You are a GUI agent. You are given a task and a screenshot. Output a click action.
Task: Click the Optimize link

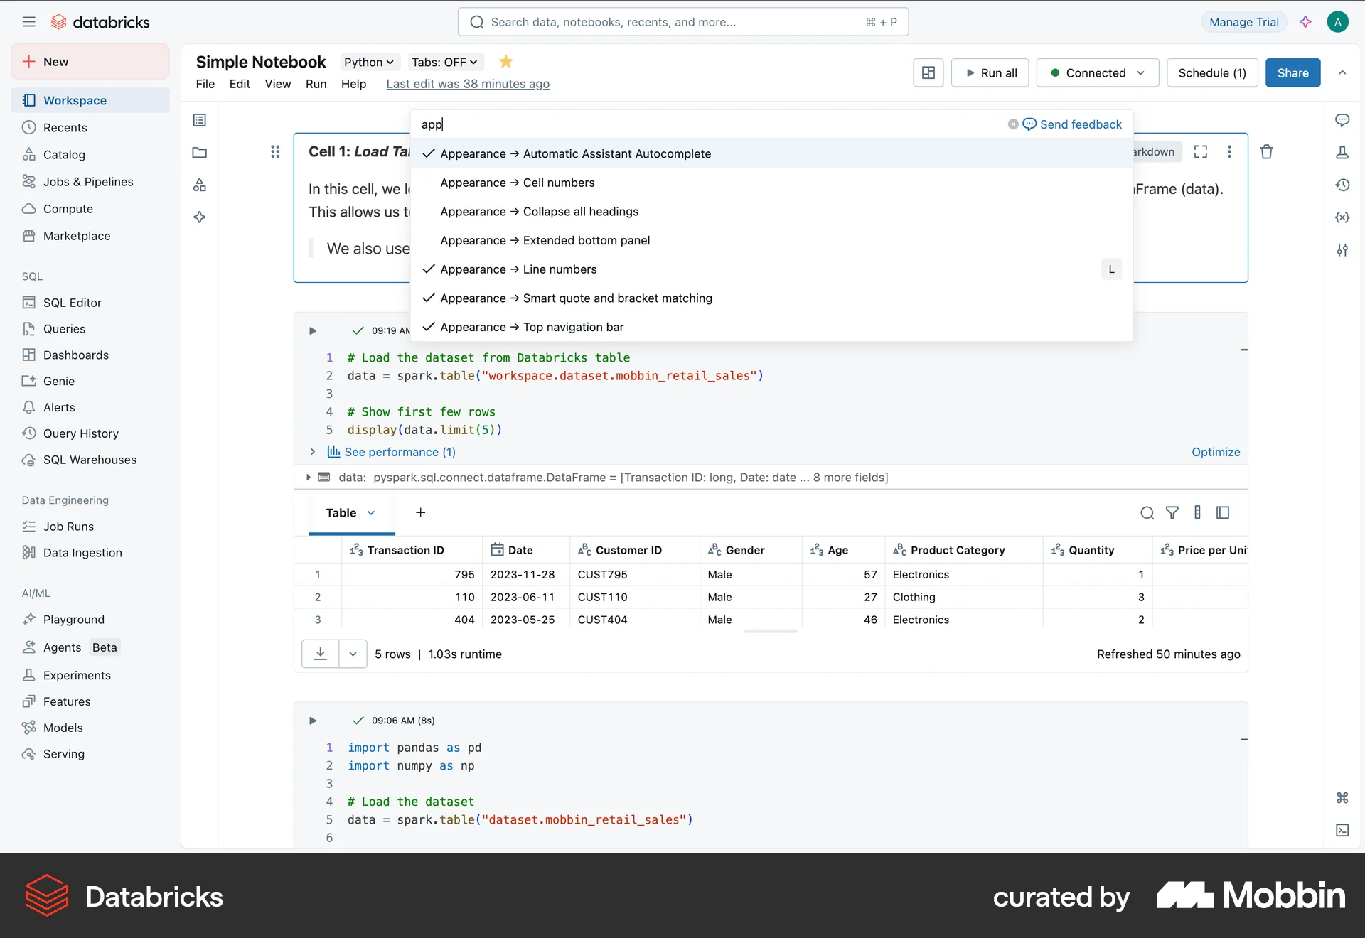[x=1215, y=452]
